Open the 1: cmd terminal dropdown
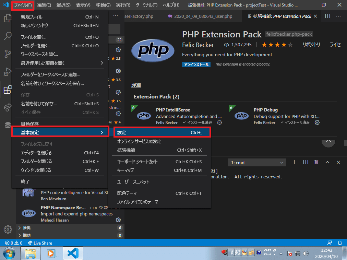The image size is (347, 260). [x=257, y=163]
